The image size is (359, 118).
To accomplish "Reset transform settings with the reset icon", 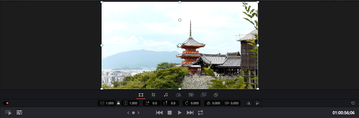I will pos(353,103).
